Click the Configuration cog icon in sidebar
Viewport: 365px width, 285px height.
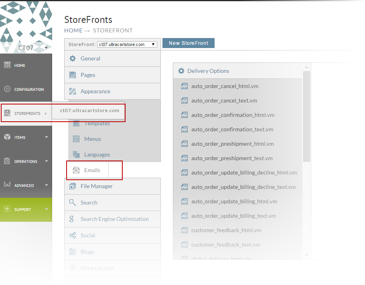(x=7, y=89)
